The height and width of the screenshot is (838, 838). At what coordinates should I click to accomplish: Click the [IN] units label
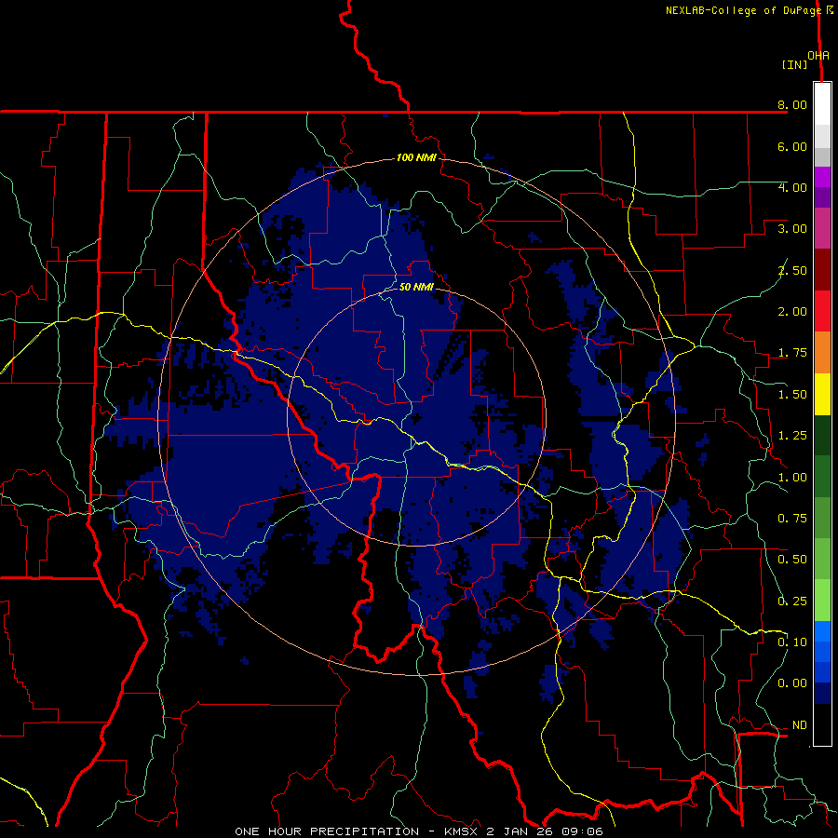pos(794,64)
